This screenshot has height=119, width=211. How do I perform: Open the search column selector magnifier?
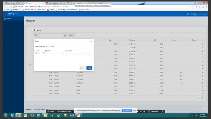coord(37,35)
